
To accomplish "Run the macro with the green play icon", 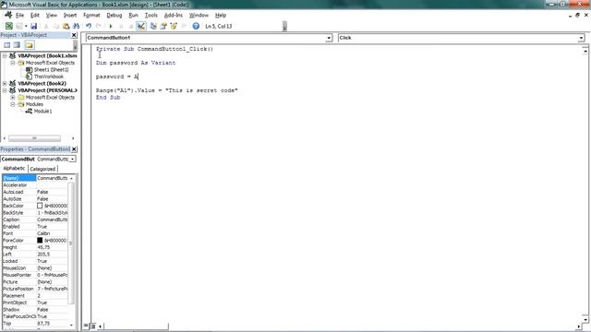I will pos(111,26).
